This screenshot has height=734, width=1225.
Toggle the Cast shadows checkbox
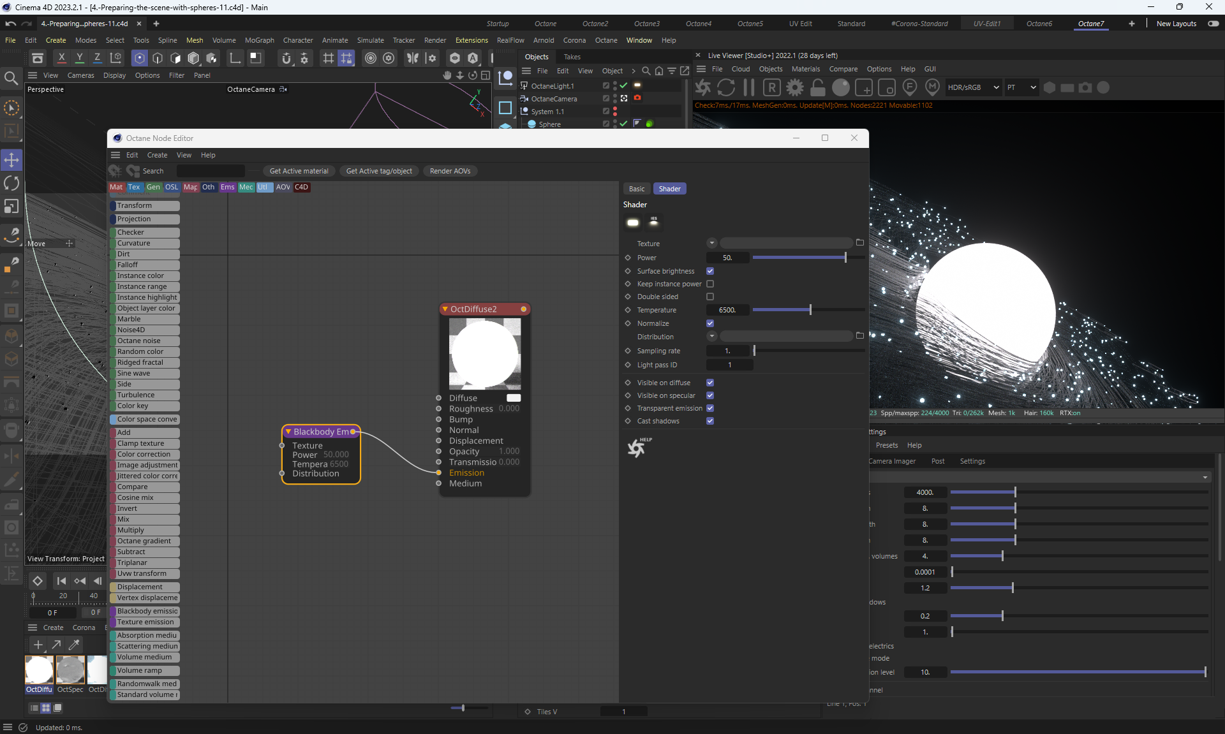click(x=710, y=421)
